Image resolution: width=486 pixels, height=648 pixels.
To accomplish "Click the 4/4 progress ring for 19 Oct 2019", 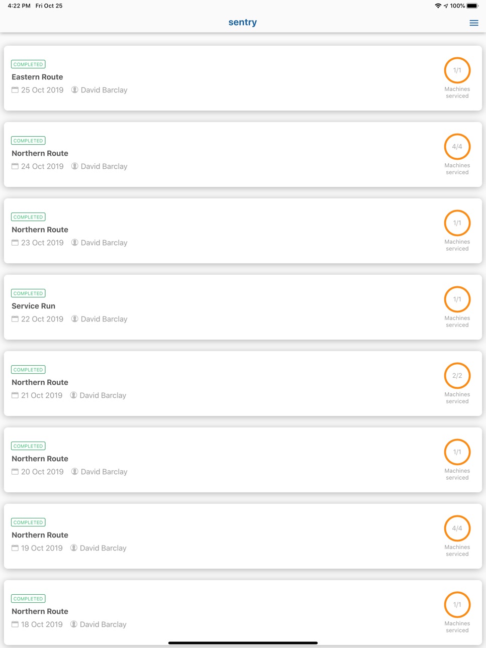I will click(x=457, y=528).
